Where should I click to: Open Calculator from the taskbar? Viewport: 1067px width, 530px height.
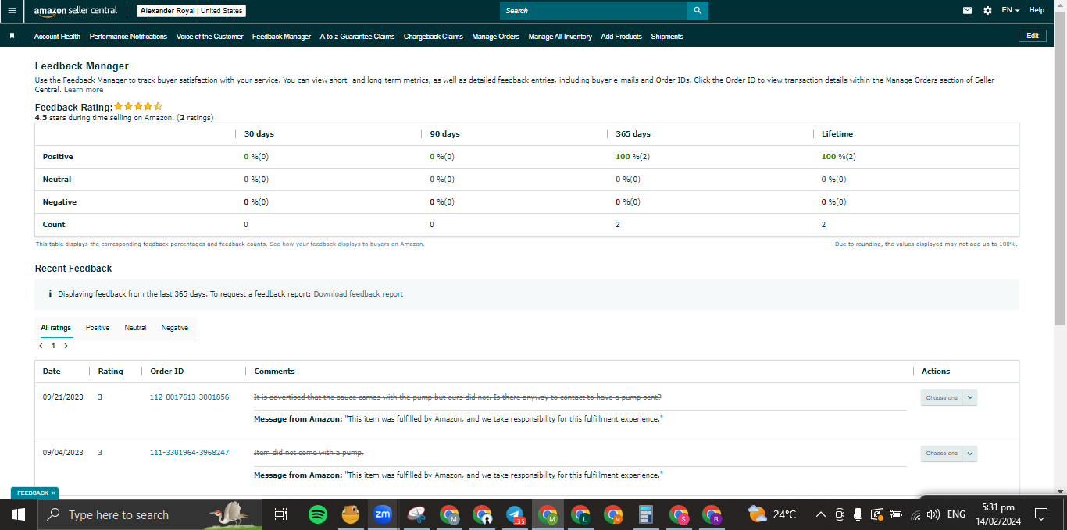coord(646,514)
